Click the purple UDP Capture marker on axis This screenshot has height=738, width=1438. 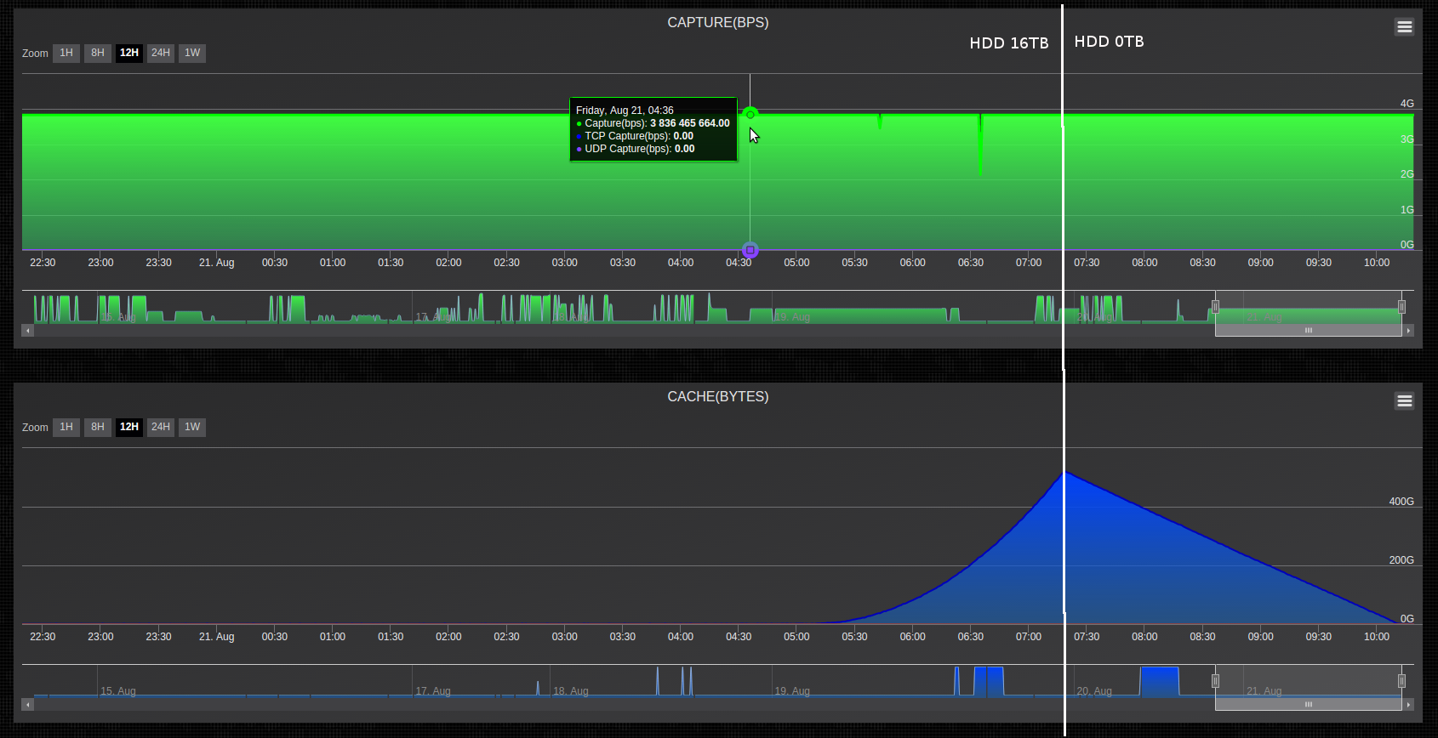click(x=750, y=250)
